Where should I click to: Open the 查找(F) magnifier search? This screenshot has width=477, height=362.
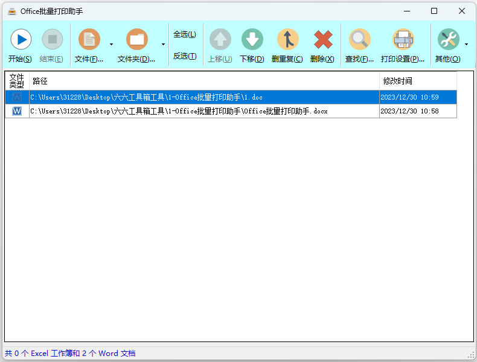[x=360, y=39]
